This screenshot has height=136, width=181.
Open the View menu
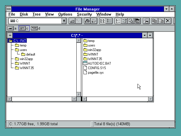pos(49,14)
